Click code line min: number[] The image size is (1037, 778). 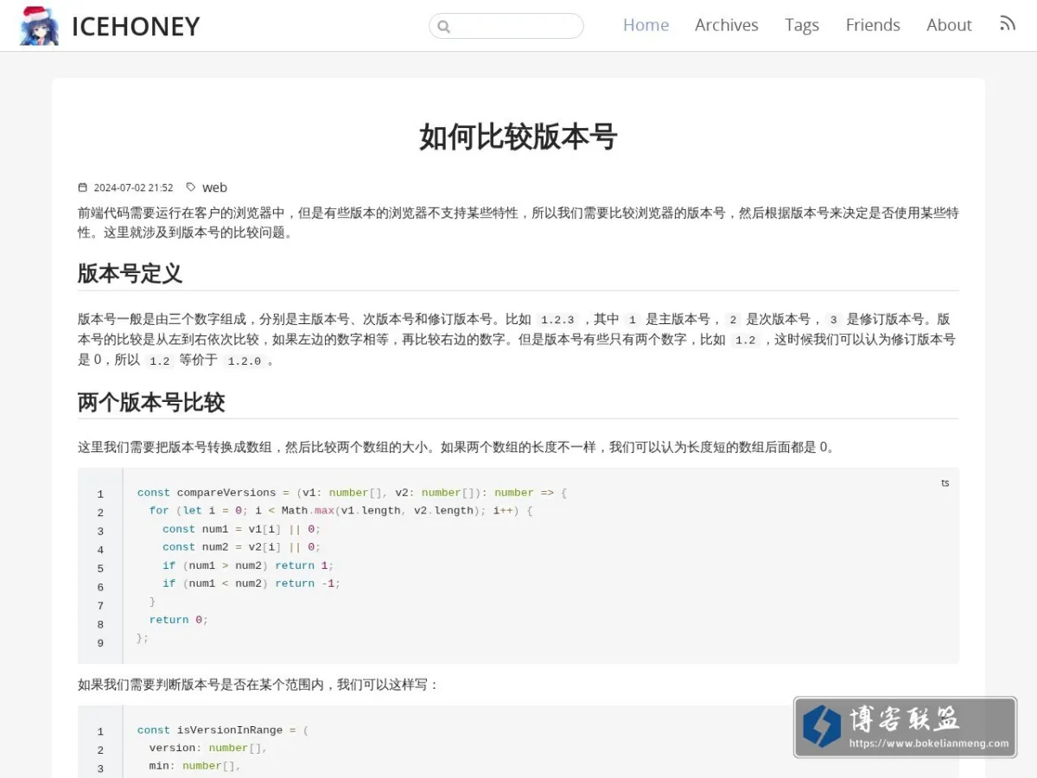tap(195, 767)
